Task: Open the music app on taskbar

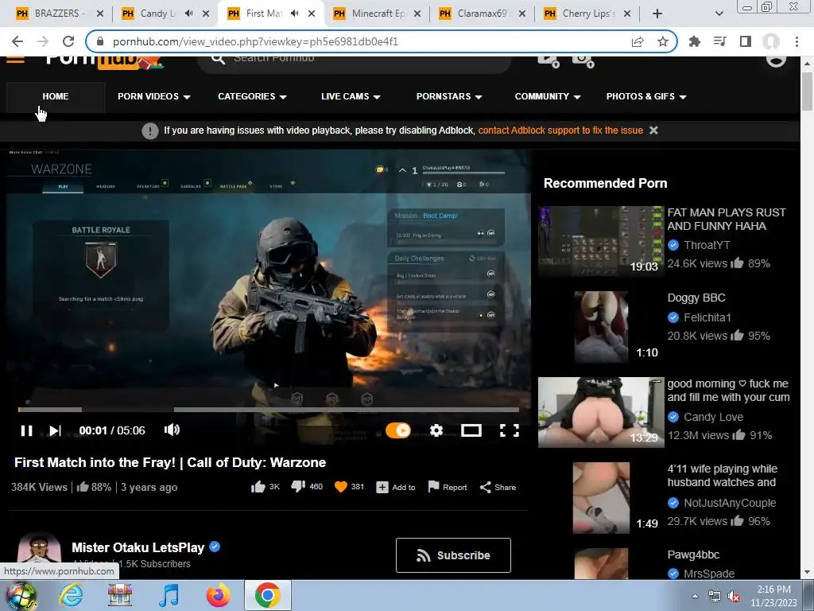Action: pos(169,595)
